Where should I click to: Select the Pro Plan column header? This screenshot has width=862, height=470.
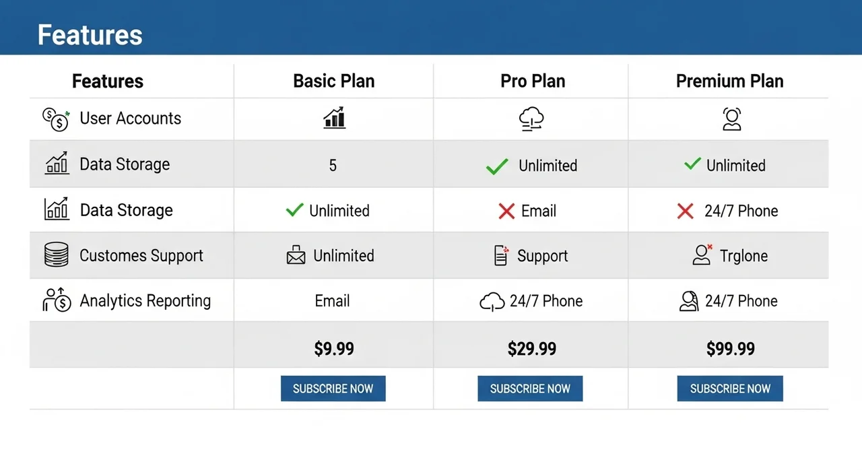click(x=532, y=81)
